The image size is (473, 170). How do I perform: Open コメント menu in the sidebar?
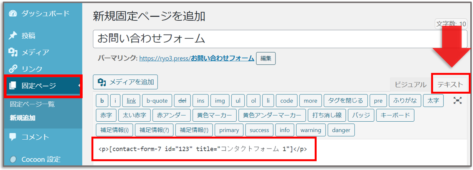click(x=35, y=137)
